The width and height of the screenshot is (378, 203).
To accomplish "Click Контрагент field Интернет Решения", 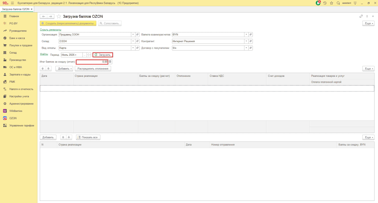I will (208, 41).
